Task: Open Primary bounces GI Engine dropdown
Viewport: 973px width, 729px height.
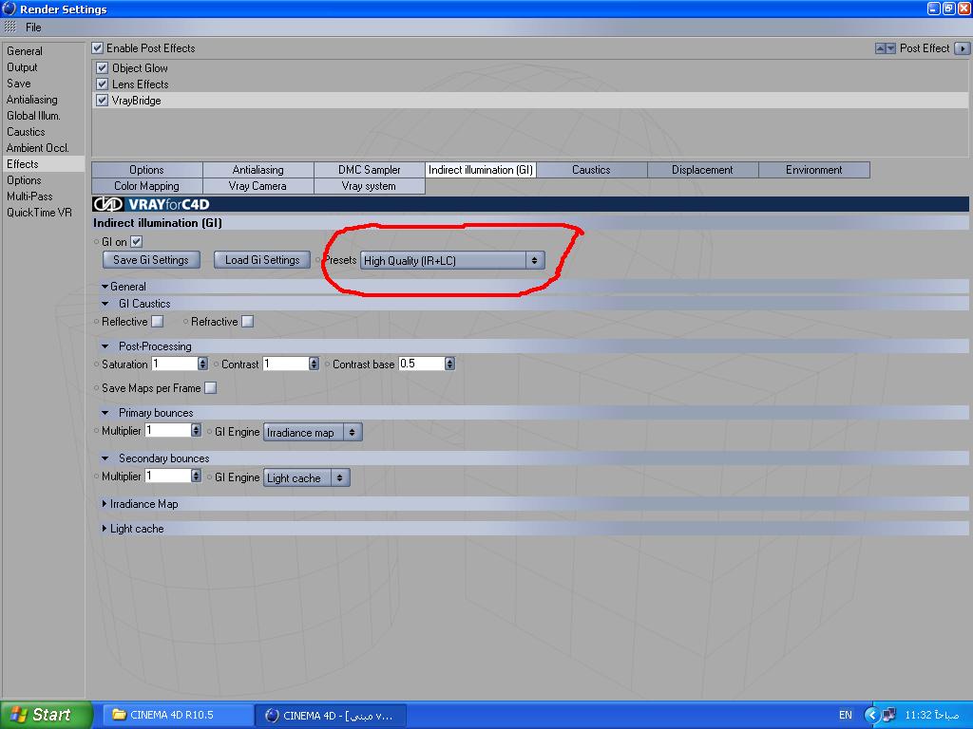Action: (x=313, y=432)
